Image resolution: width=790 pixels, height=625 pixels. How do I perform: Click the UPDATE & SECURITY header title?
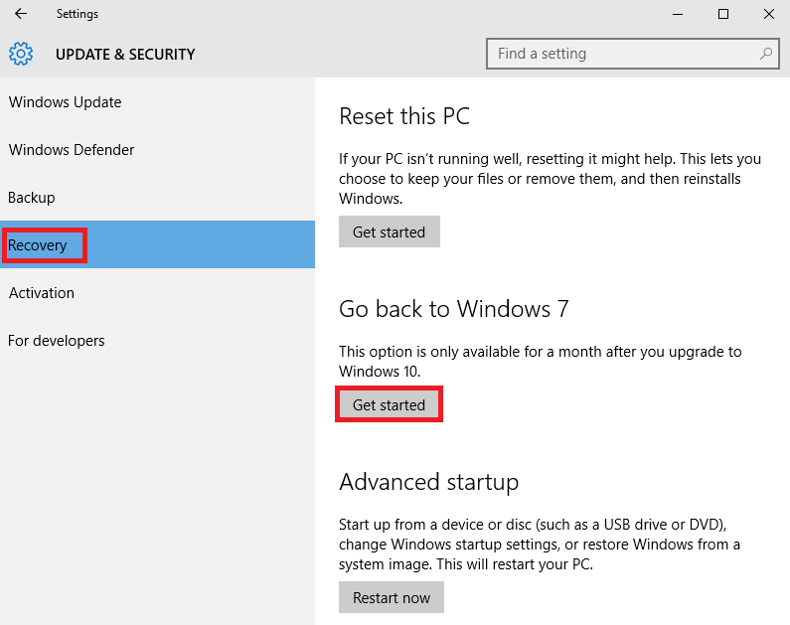click(x=125, y=55)
